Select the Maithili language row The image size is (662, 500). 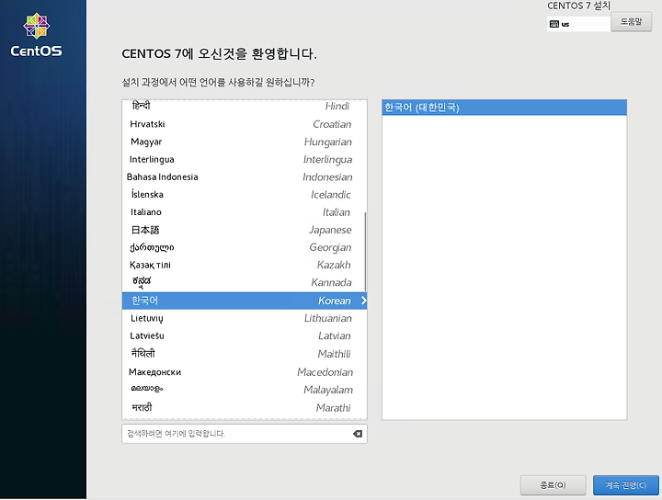pyautogui.click(x=245, y=354)
